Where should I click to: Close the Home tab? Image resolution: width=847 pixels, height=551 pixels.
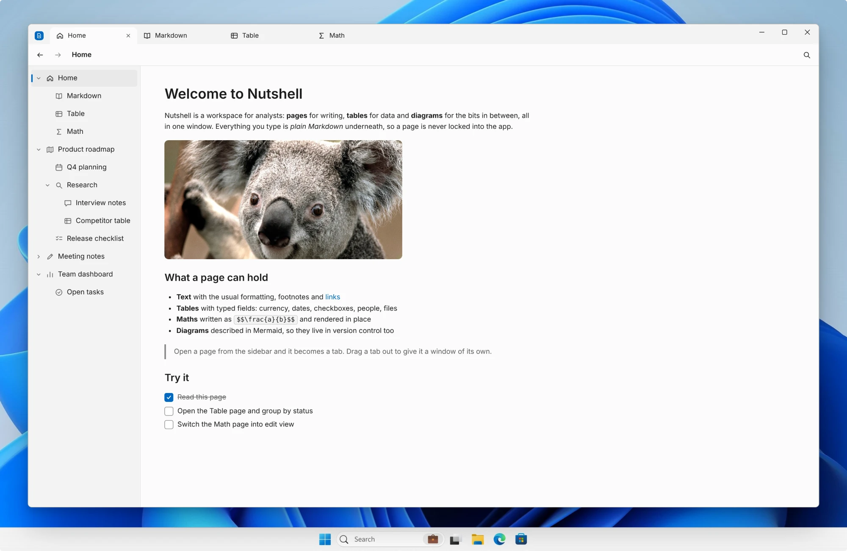128,36
